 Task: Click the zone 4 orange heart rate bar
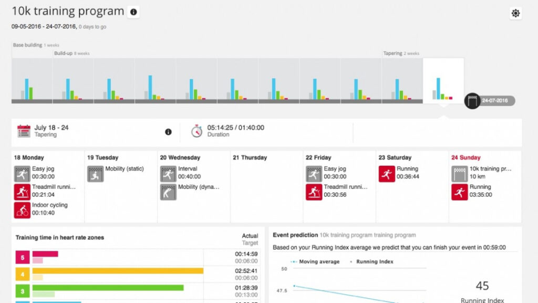coord(118,271)
